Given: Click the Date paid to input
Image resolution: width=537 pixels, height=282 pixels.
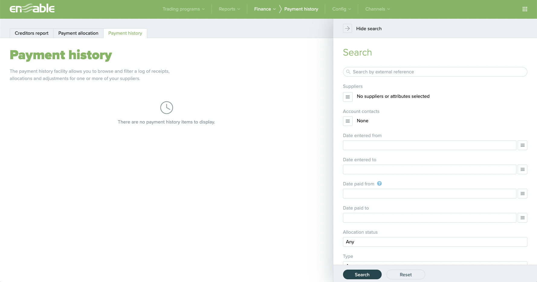Looking at the screenshot, I should point(430,218).
